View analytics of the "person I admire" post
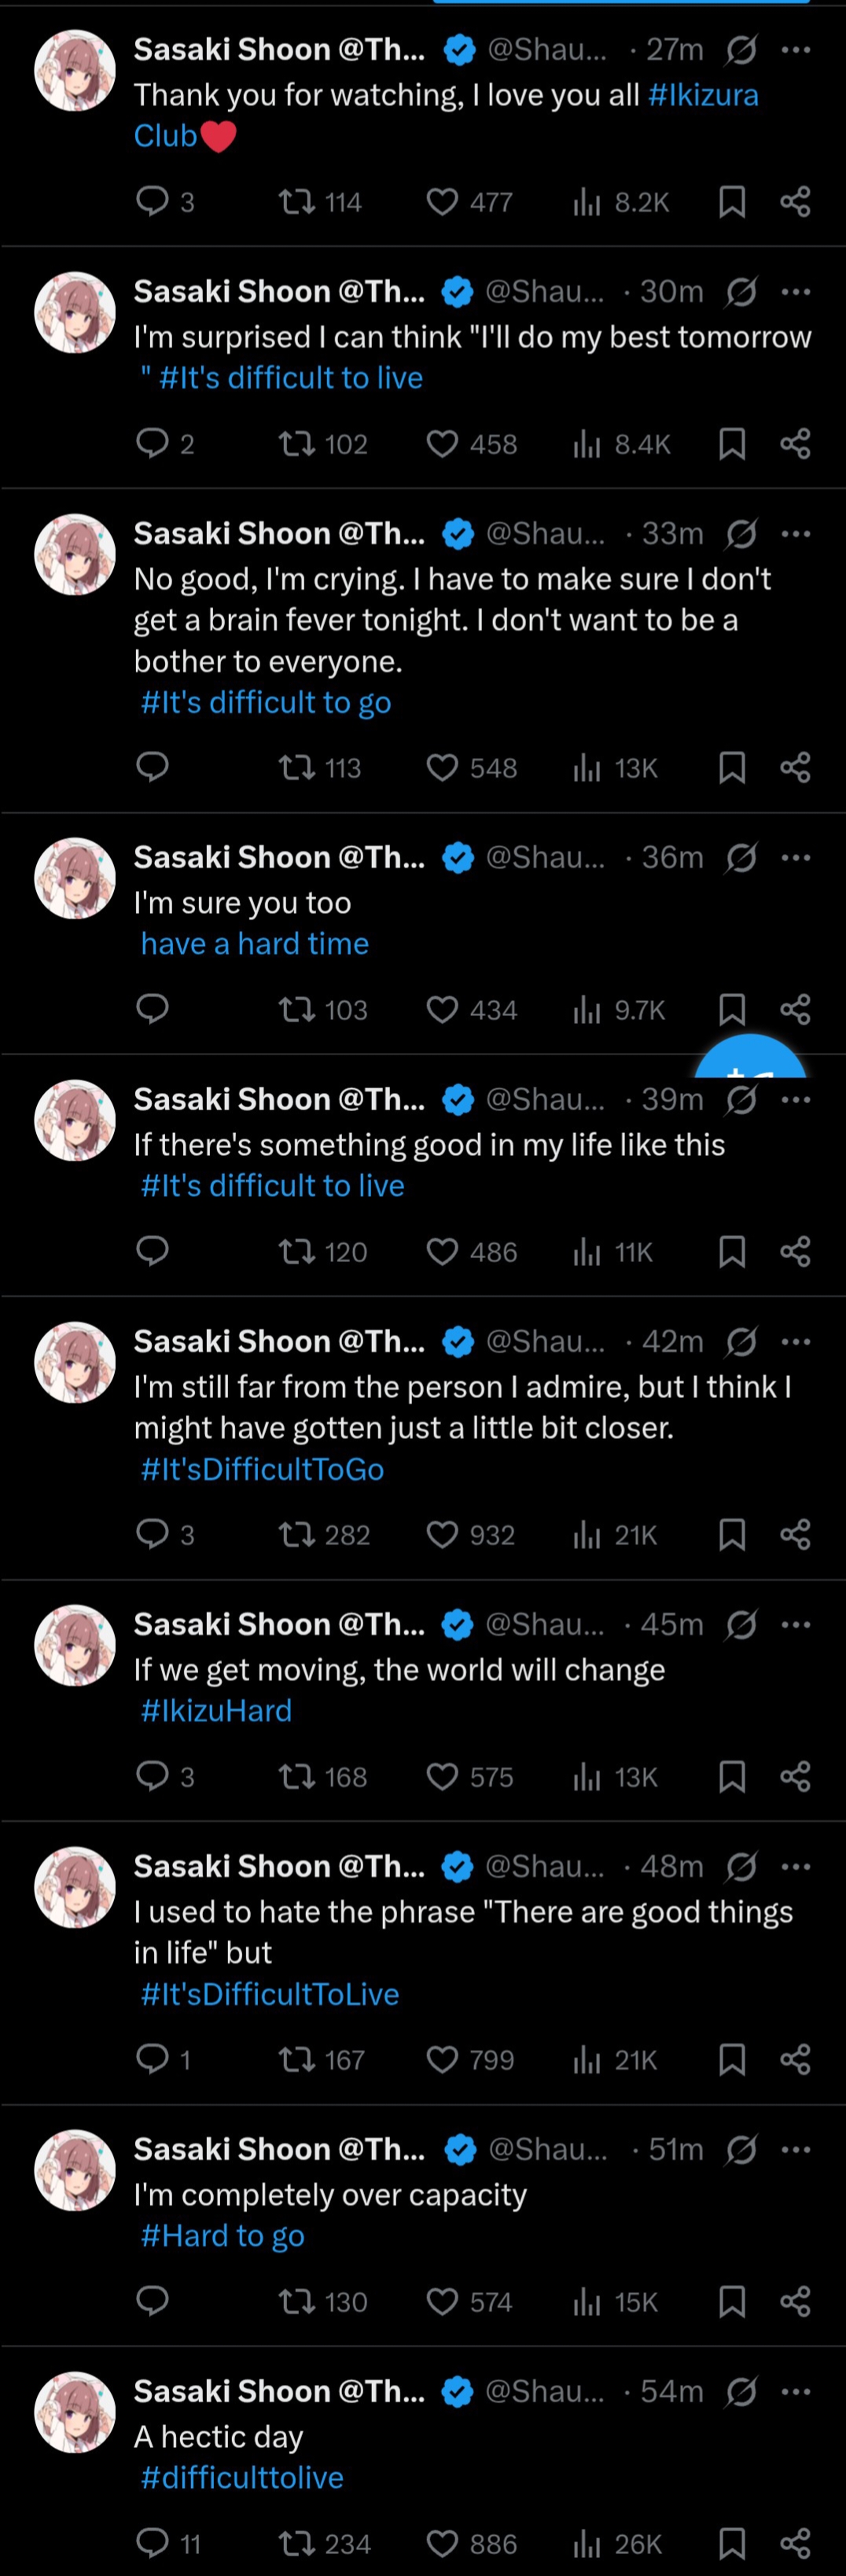Viewport: 846px width, 2576px height. click(587, 1535)
